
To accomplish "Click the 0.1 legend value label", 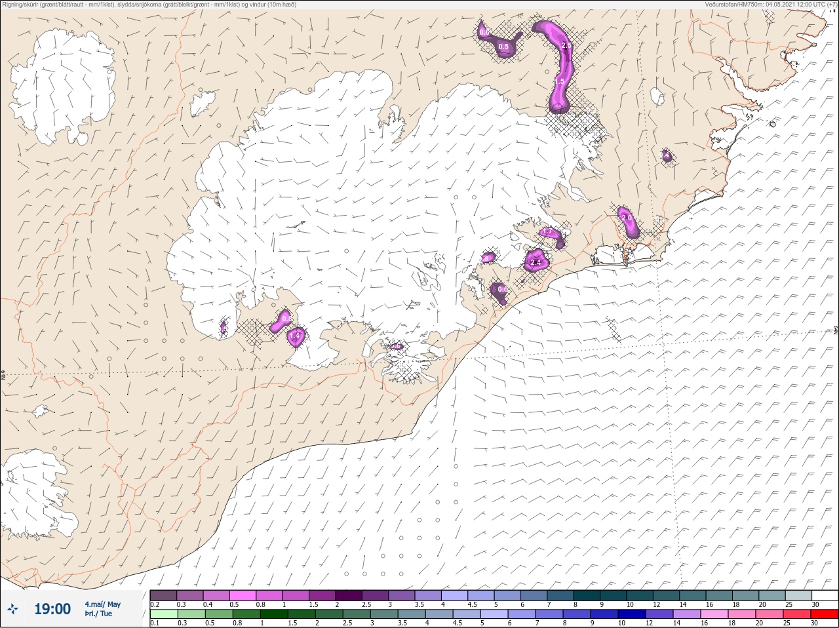I will [x=155, y=623].
